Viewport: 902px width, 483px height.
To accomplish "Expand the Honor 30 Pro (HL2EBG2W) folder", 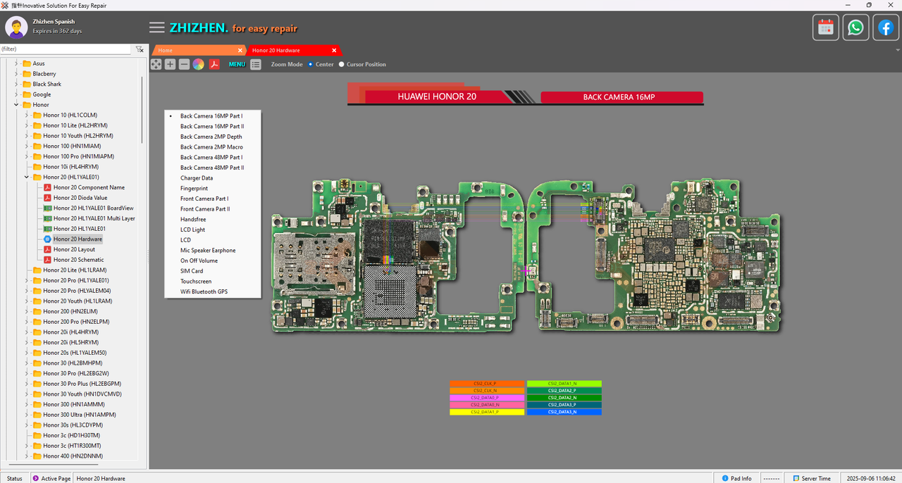I will 27,373.
